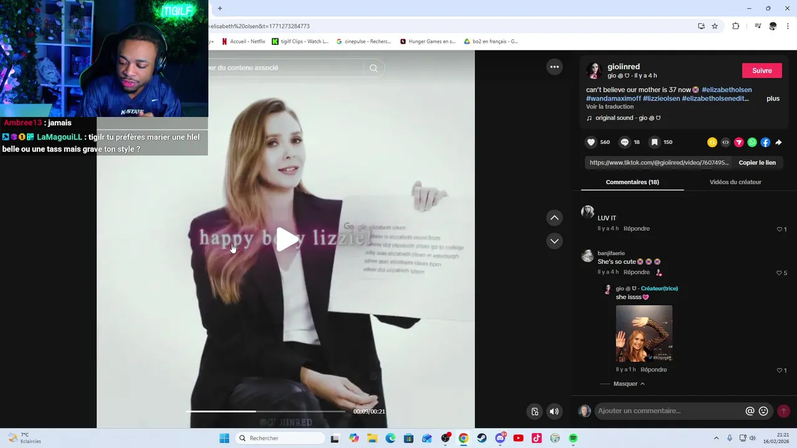Open the 'Accueil - Netflix' bookmark
The height and width of the screenshot is (448, 797).
243,42
